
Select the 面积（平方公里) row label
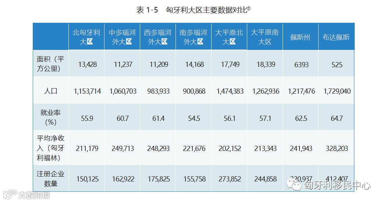50,64
